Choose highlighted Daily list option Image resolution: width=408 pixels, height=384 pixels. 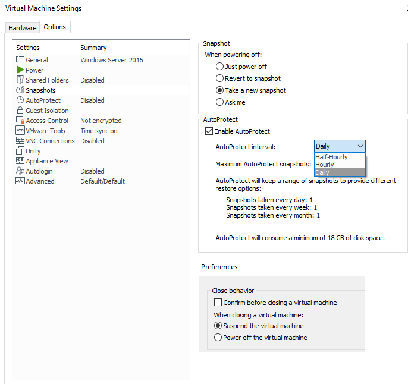tap(340, 172)
